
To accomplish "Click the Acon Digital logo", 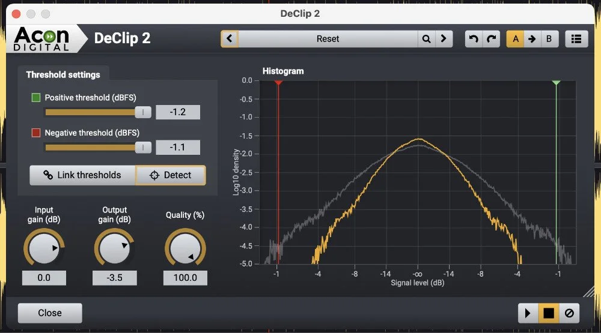I will 41,38.
